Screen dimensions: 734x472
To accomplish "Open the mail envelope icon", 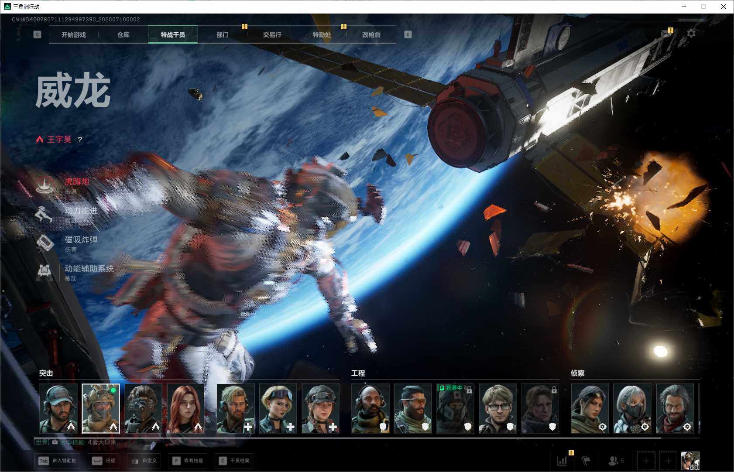I will [666, 33].
